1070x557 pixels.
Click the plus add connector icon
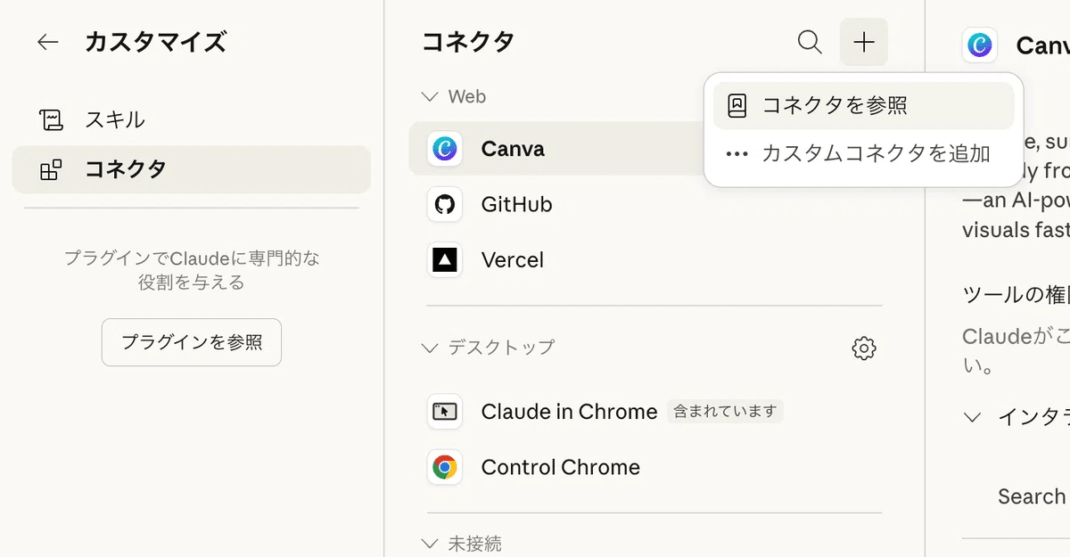click(x=863, y=42)
